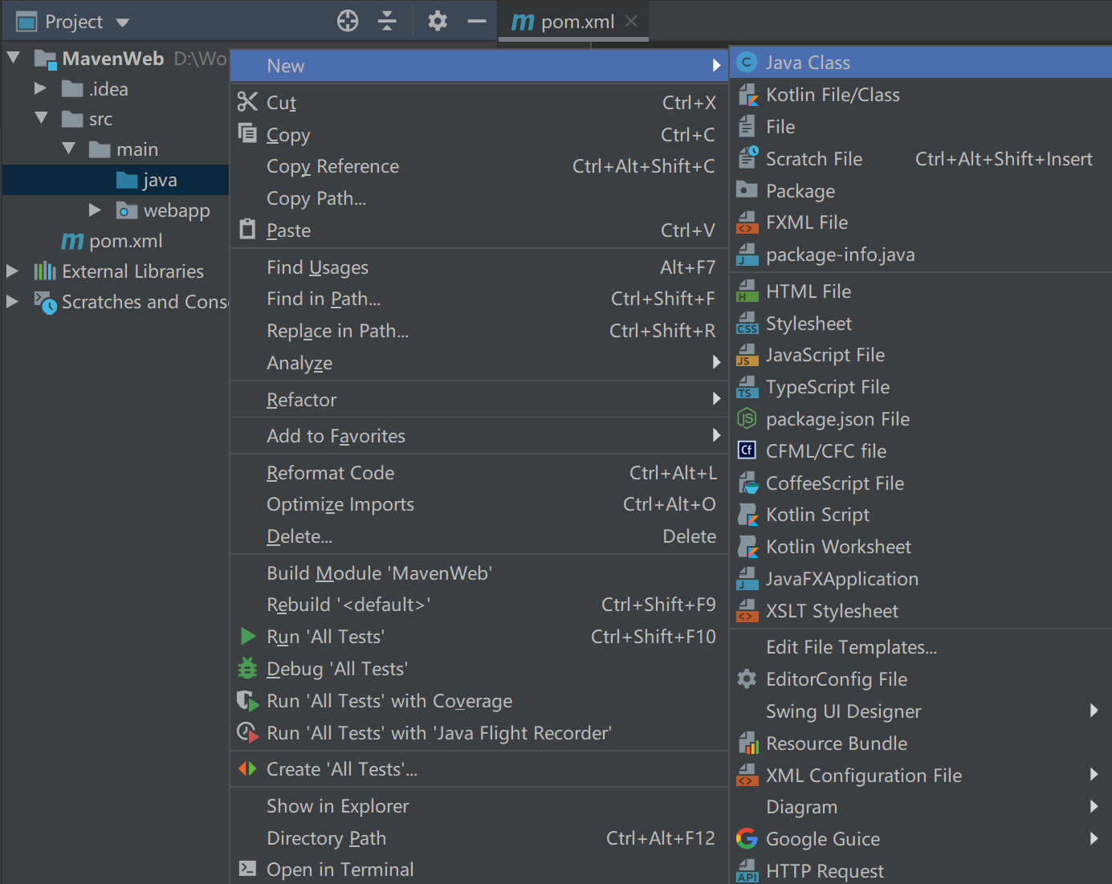This screenshot has height=884, width=1112.
Task: Choose Find in Path menu item
Action: coord(479,299)
